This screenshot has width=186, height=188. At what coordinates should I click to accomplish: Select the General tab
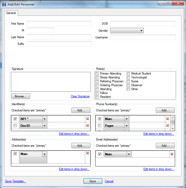point(11,13)
